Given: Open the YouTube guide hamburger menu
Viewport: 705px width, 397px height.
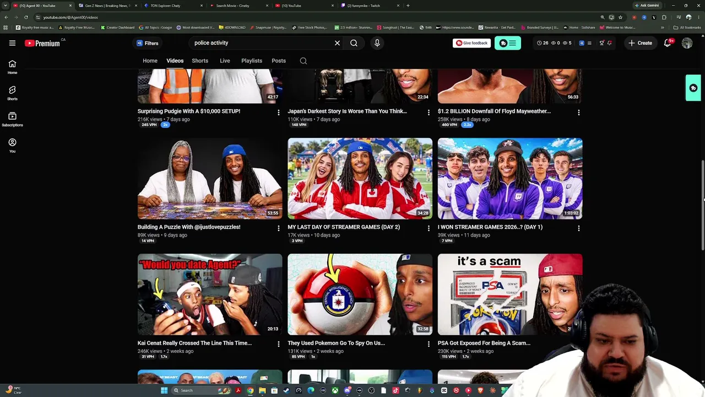Looking at the screenshot, I should [x=12, y=43].
